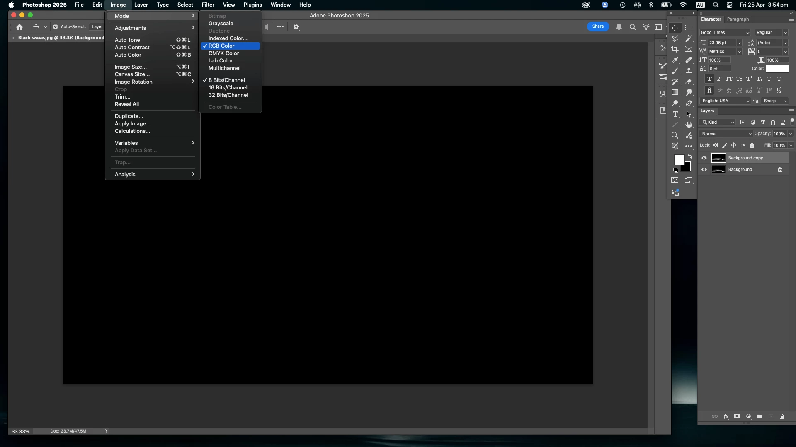The width and height of the screenshot is (796, 447).
Task: Open the Good Times font family dropdown
Action: [x=747, y=33]
